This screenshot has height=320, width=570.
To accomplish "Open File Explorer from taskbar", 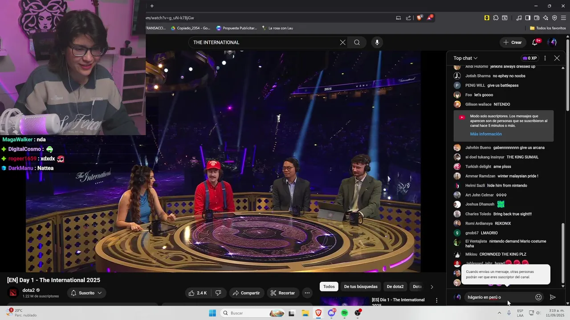I will coord(305,313).
